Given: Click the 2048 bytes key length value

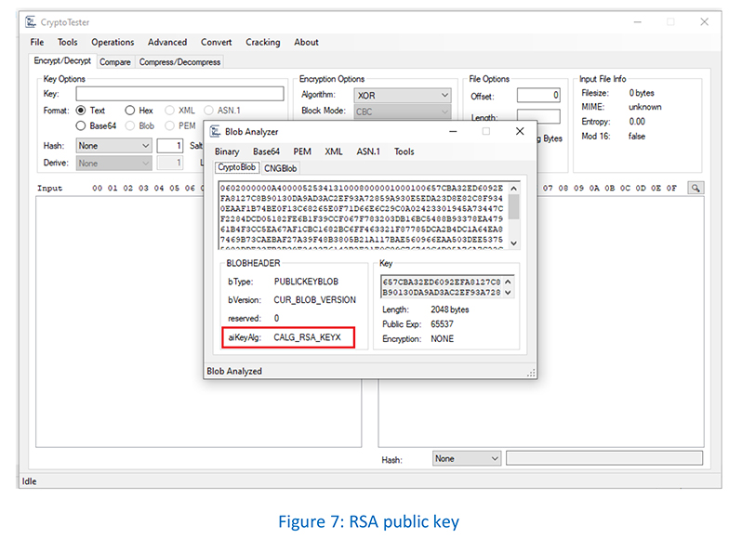Looking at the screenshot, I should (449, 309).
